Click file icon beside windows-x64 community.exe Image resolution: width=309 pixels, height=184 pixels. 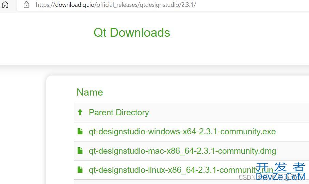80,131
